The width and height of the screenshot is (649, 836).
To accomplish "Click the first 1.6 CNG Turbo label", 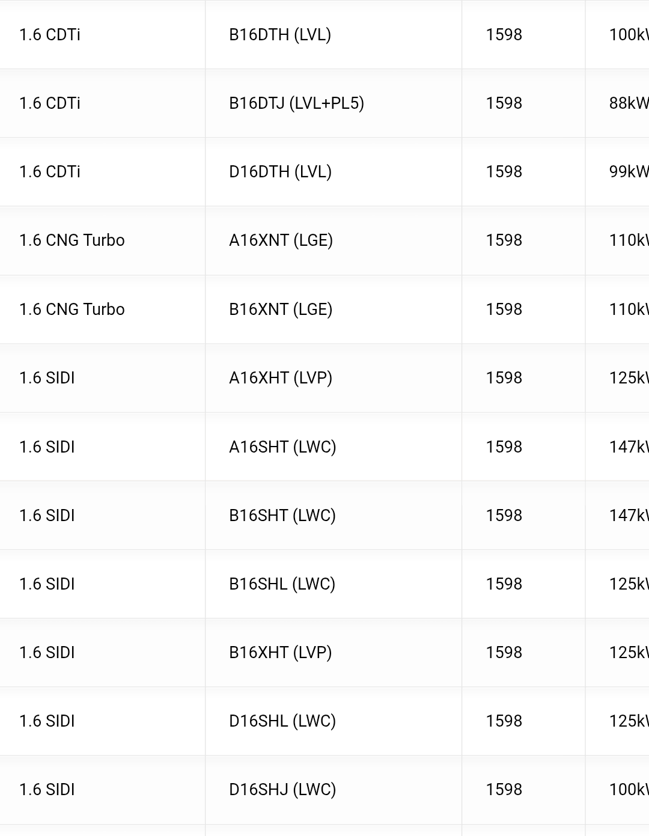I will pos(72,240).
